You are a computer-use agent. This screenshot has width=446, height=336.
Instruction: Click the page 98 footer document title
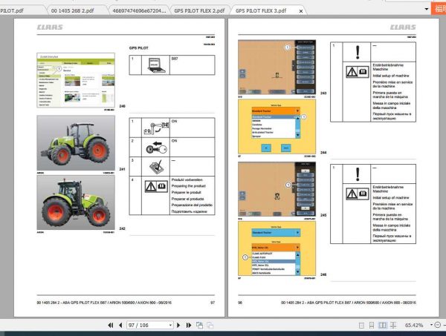click(x=349, y=303)
